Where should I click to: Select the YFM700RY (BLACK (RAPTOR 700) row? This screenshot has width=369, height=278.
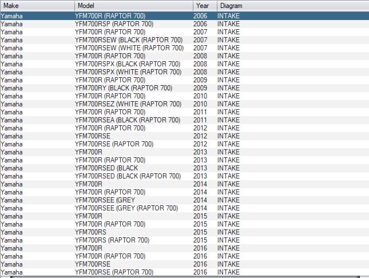(x=184, y=88)
